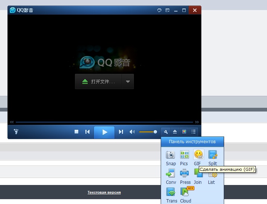
Task: Click the eject open-file button
Action: coord(175,132)
